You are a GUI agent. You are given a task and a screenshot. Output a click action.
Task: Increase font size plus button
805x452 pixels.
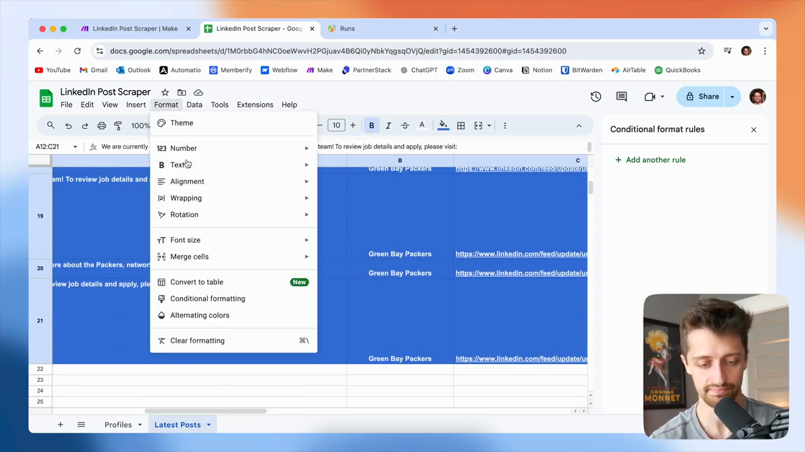click(353, 126)
